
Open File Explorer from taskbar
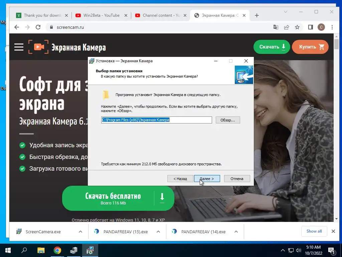pyautogui.click(x=41, y=250)
